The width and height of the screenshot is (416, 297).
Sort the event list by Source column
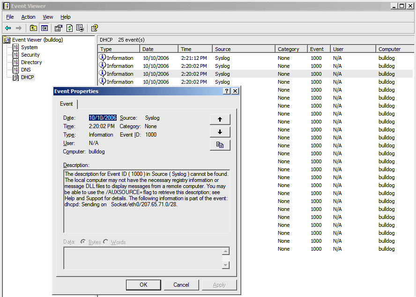click(243, 49)
